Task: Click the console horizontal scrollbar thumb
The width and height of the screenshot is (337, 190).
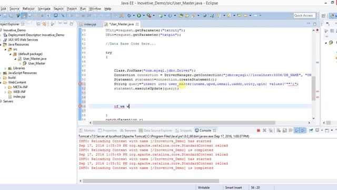Action: (151, 180)
